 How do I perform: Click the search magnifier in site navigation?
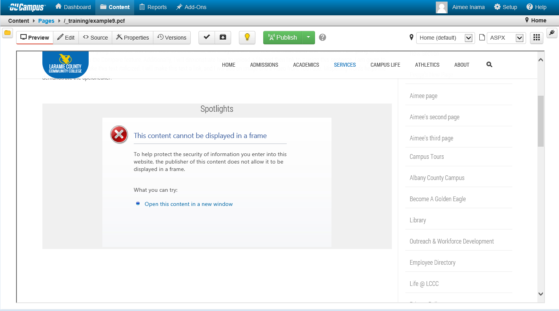(489, 65)
